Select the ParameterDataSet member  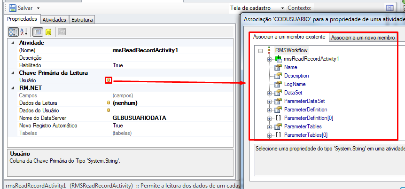[x=304, y=101]
